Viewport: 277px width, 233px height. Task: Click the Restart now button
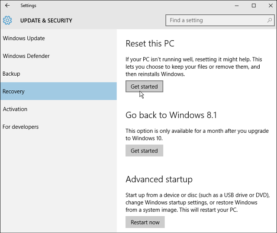(x=145, y=222)
